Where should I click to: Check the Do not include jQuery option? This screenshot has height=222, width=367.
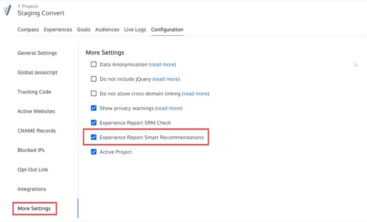click(94, 79)
